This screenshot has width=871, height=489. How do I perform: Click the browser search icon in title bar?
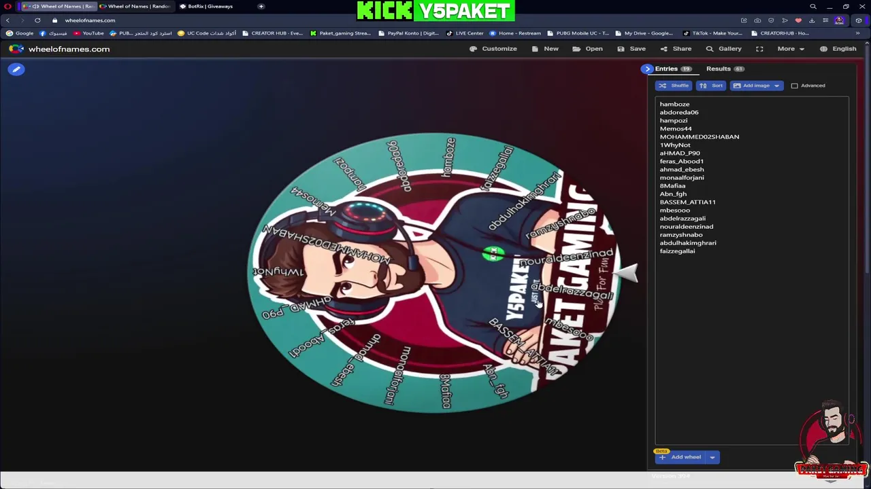[x=813, y=7]
